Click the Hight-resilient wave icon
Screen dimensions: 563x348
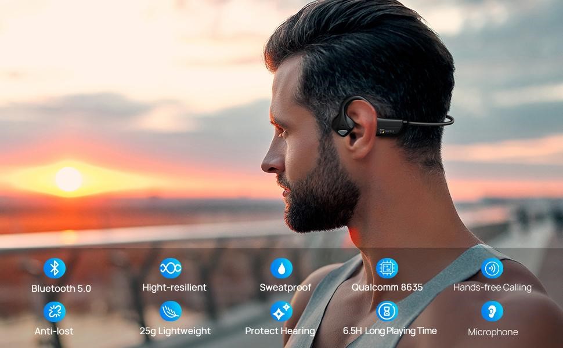pos(171,268)
